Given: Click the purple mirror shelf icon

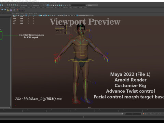Looking at the screenshot, I should click(11, 10).
